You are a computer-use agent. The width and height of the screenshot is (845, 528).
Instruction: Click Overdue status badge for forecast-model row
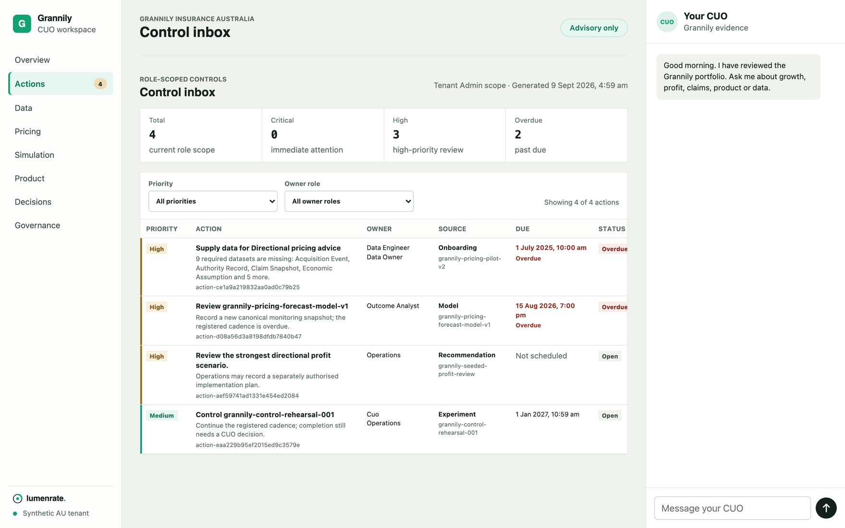point(613,307)
